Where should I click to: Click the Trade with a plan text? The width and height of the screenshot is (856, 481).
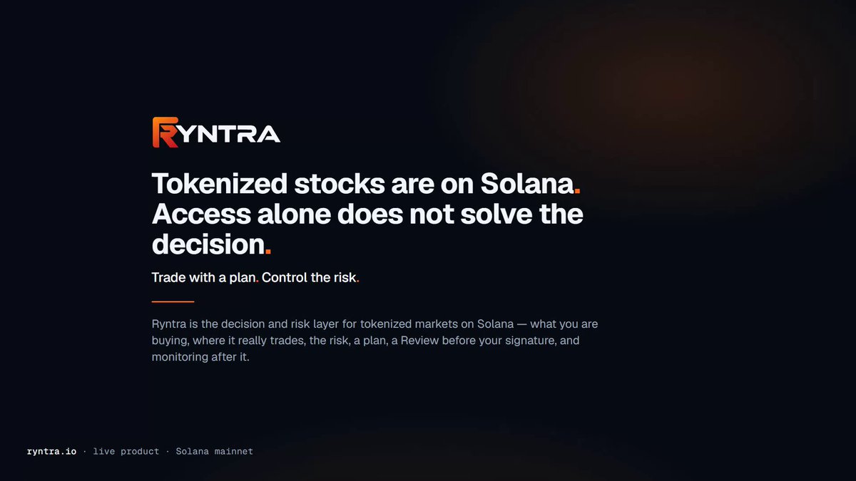(x=203, y=278)
